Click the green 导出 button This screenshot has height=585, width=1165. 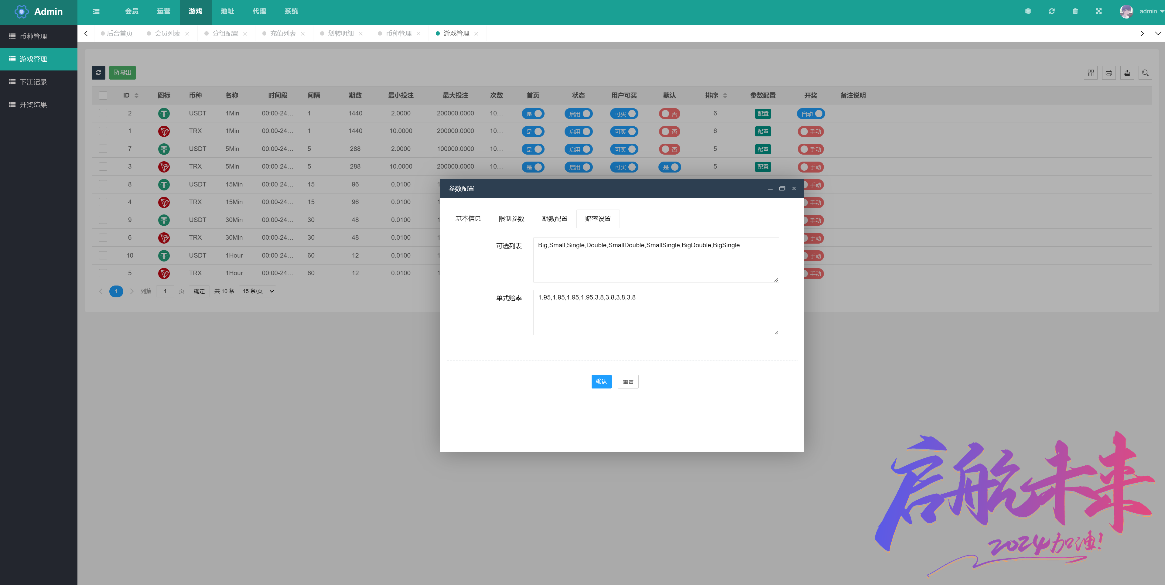(122, 72)
